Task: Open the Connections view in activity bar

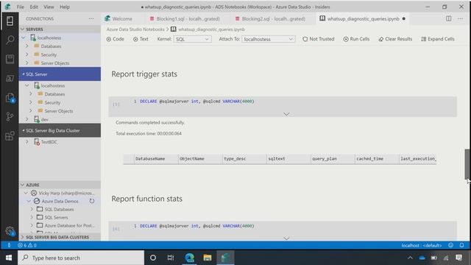Action: (10, 21)
